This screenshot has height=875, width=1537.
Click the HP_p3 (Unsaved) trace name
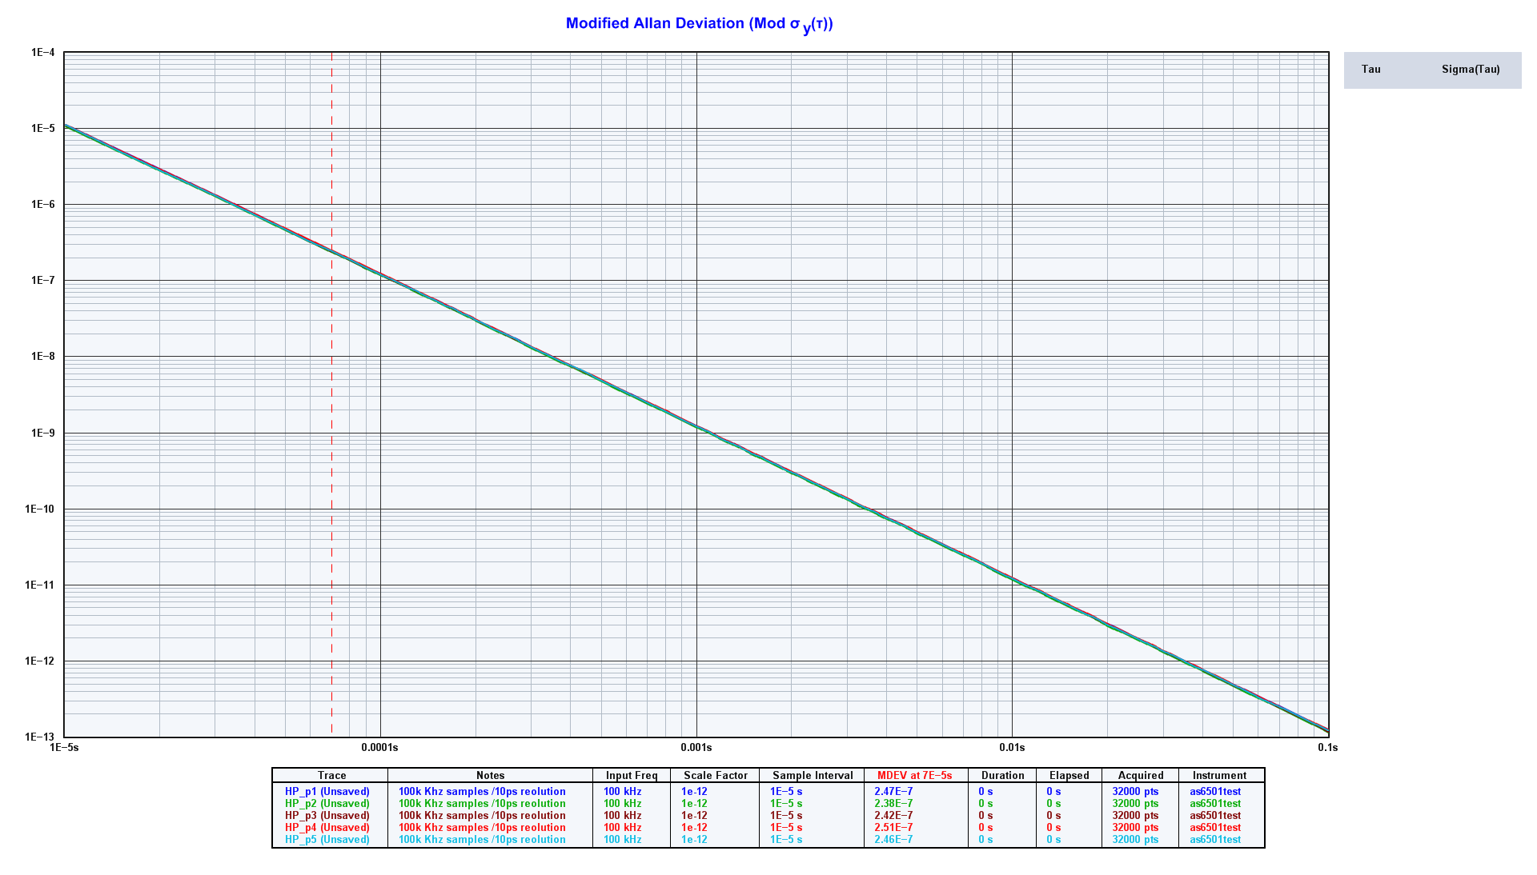(327, 816)
